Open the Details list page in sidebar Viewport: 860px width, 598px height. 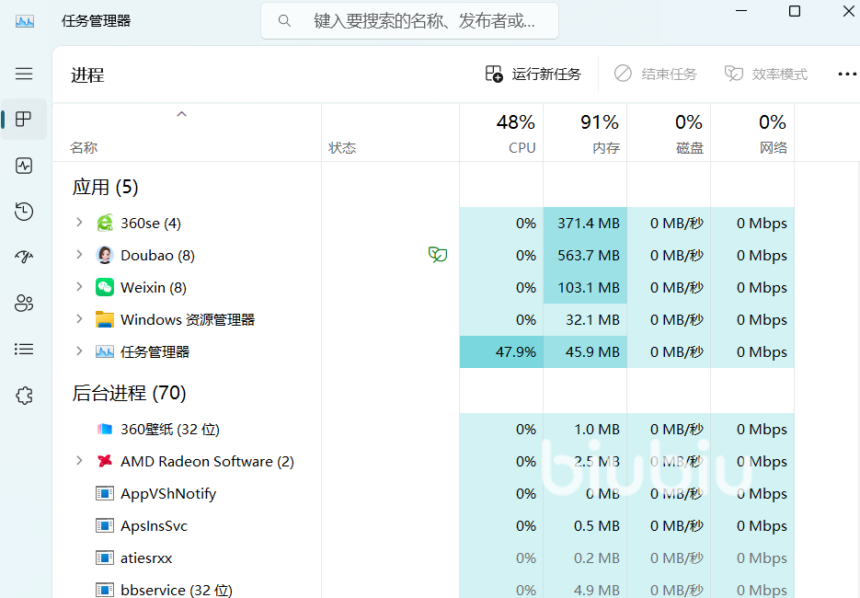coord(24,349)
